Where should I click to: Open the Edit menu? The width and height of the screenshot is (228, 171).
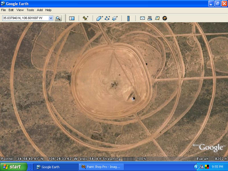[11, 10]
